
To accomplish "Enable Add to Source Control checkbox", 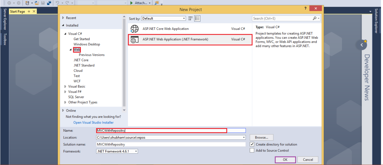I will [x=252, y=150].
